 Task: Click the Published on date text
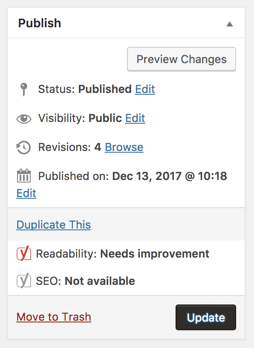pyautogui.click(x=133, y=176)
